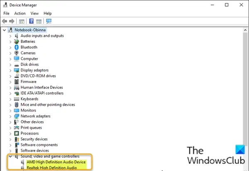Expand the Other devices category arrow
The image size is (249, 171).
click(x=10, y=122)
